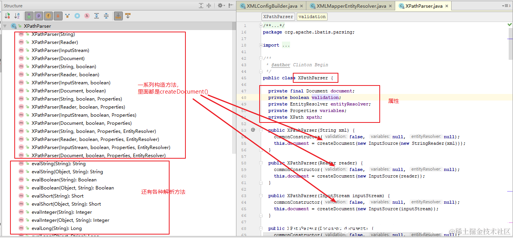Click line number 48 in gutter
Screen dimensions: 513x238
243,97
